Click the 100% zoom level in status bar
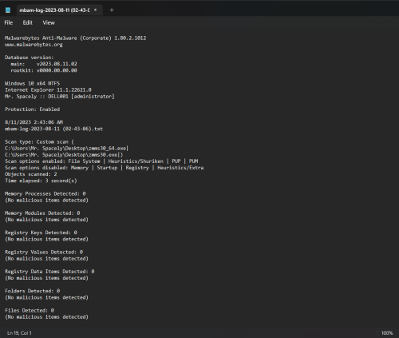The image size is (399, 338). coord(387,333)
